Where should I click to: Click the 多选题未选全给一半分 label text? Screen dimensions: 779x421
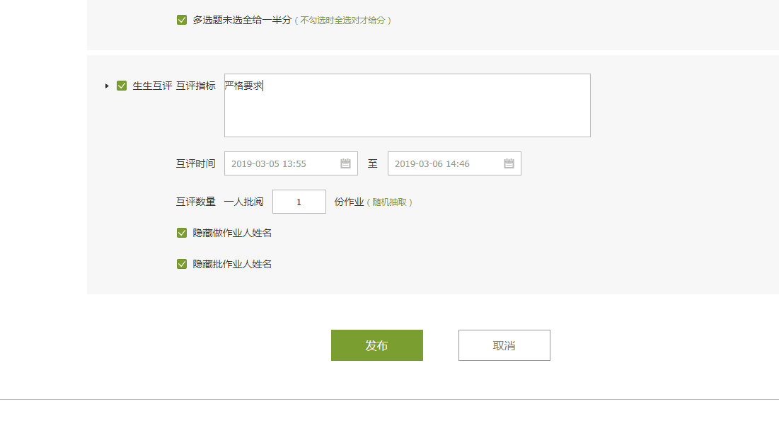coord(242,20)
